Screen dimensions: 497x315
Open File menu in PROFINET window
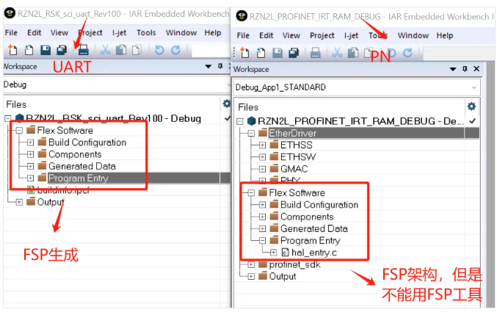pyautogui.click(x=243, y=35)
